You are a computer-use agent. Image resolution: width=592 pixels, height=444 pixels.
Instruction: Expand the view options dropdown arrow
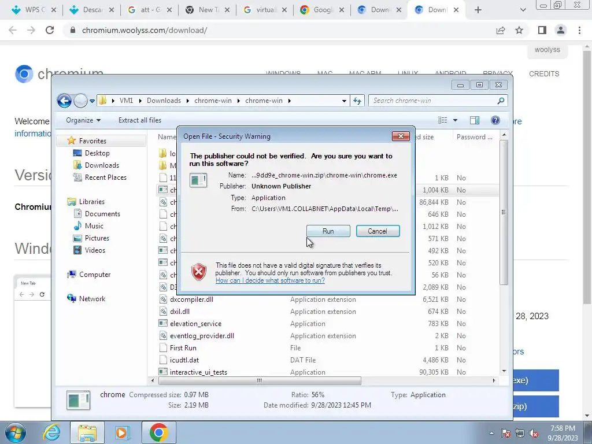tap(456, 120)
